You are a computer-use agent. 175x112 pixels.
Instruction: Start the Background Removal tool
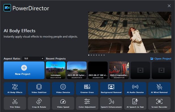point(111,89)
